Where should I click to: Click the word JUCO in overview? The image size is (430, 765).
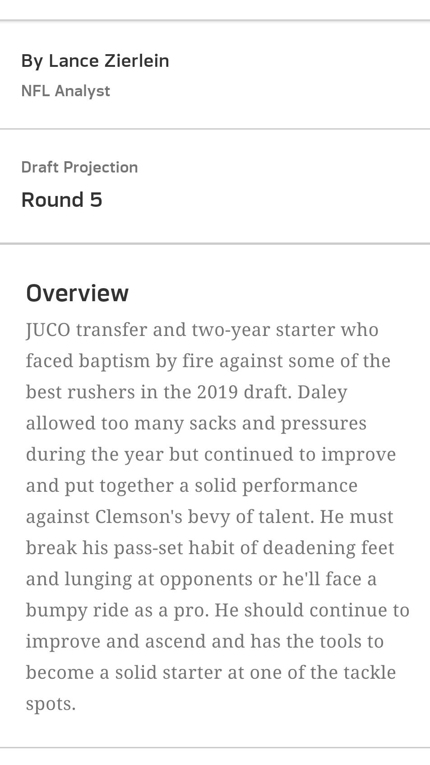point(48,330)
